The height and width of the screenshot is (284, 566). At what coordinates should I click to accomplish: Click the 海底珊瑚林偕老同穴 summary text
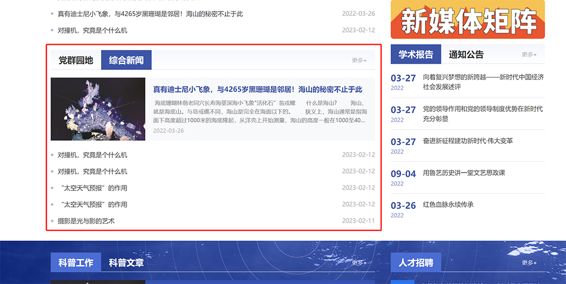coord(260,111)
